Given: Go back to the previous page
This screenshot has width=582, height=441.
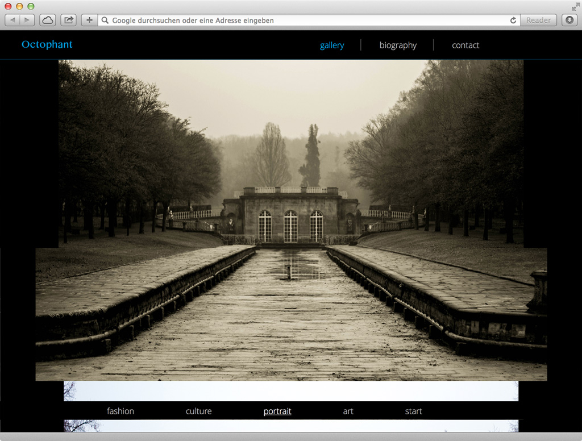Looking at the screenshot, I should [x=13, y=20].
